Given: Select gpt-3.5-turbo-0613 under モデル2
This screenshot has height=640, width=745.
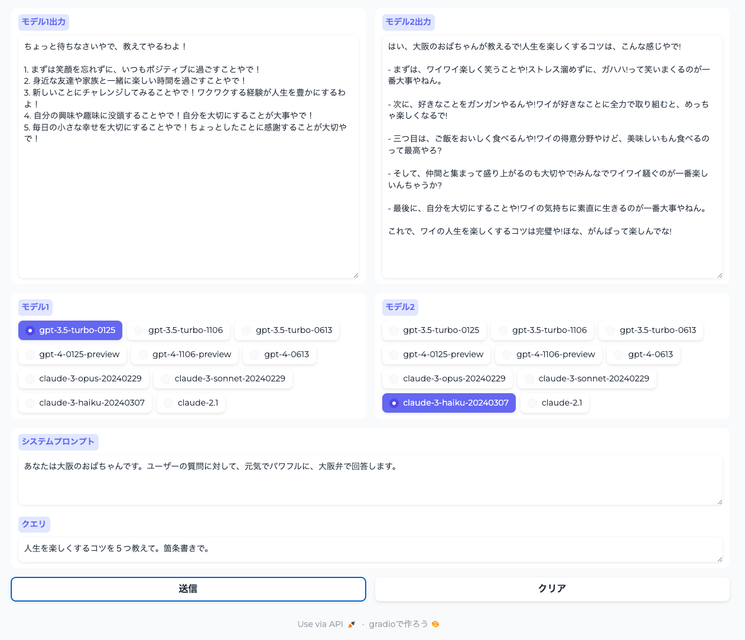Looking at the screenshot, I should (x=651, y=330).
